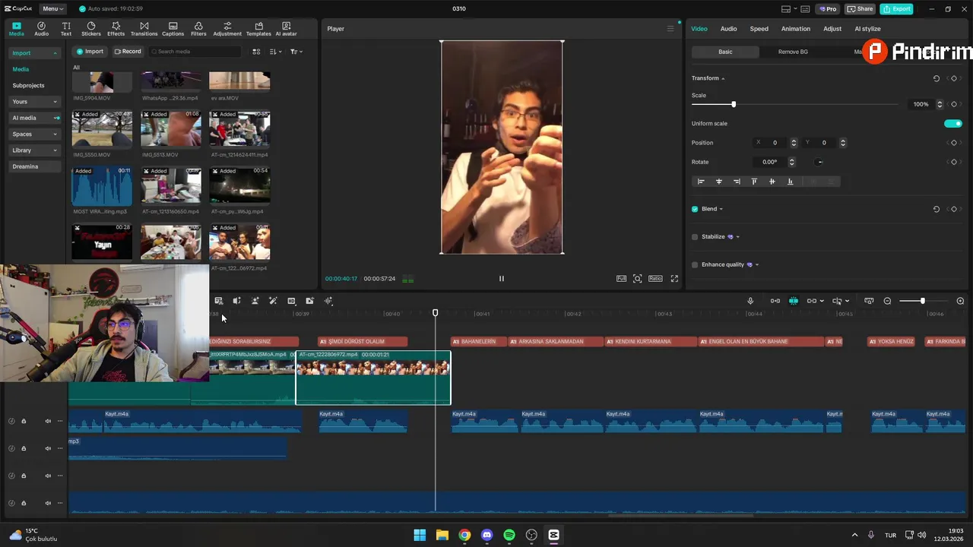Click the align top icon under Rotate
The height and width of the screenshot is (547, 973).
754,182
